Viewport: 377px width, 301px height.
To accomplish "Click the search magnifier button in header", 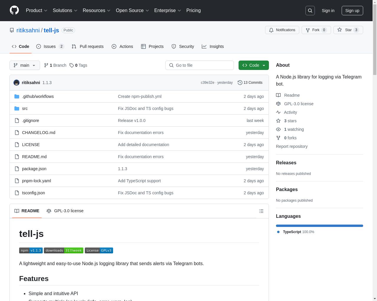I will 310,11.
